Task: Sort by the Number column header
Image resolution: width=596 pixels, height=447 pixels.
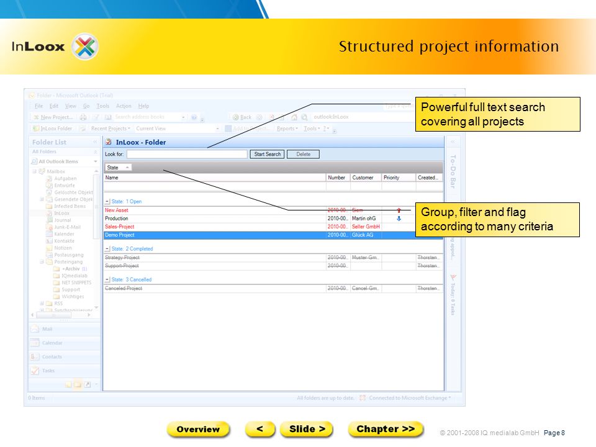Action: coord(338,178)
